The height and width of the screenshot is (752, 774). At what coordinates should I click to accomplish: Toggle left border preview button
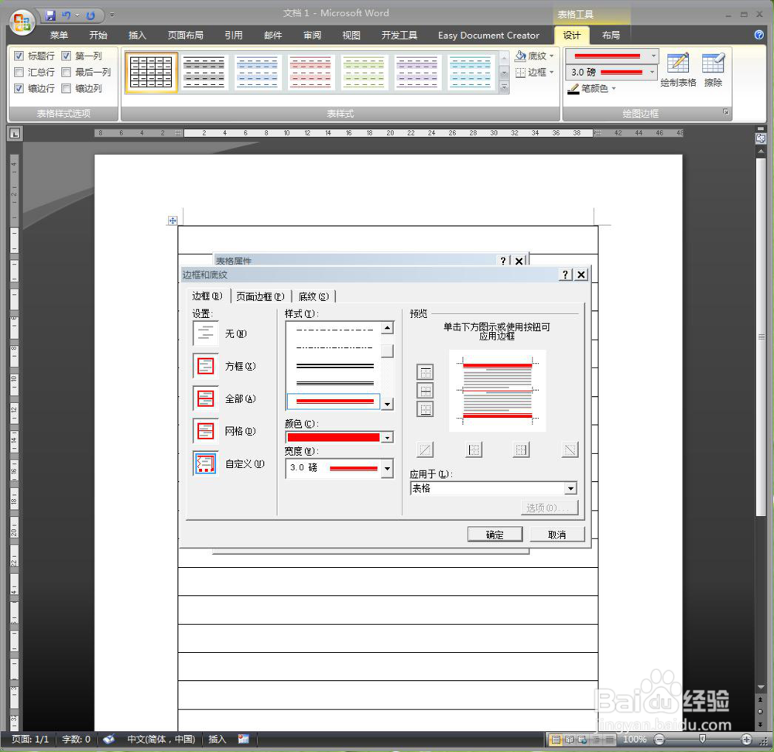tap(474, 449)
